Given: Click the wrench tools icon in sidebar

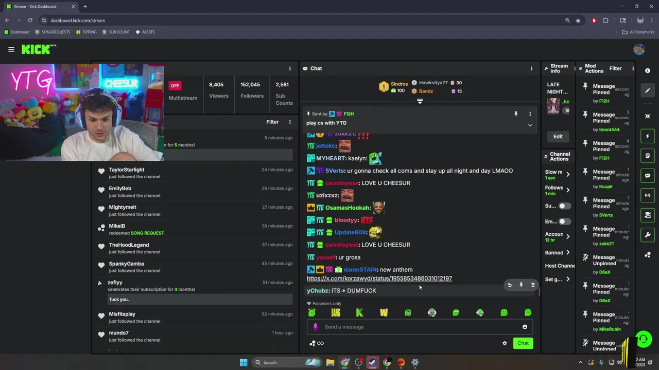Looking at the screenshot, I should click(648, 235).
